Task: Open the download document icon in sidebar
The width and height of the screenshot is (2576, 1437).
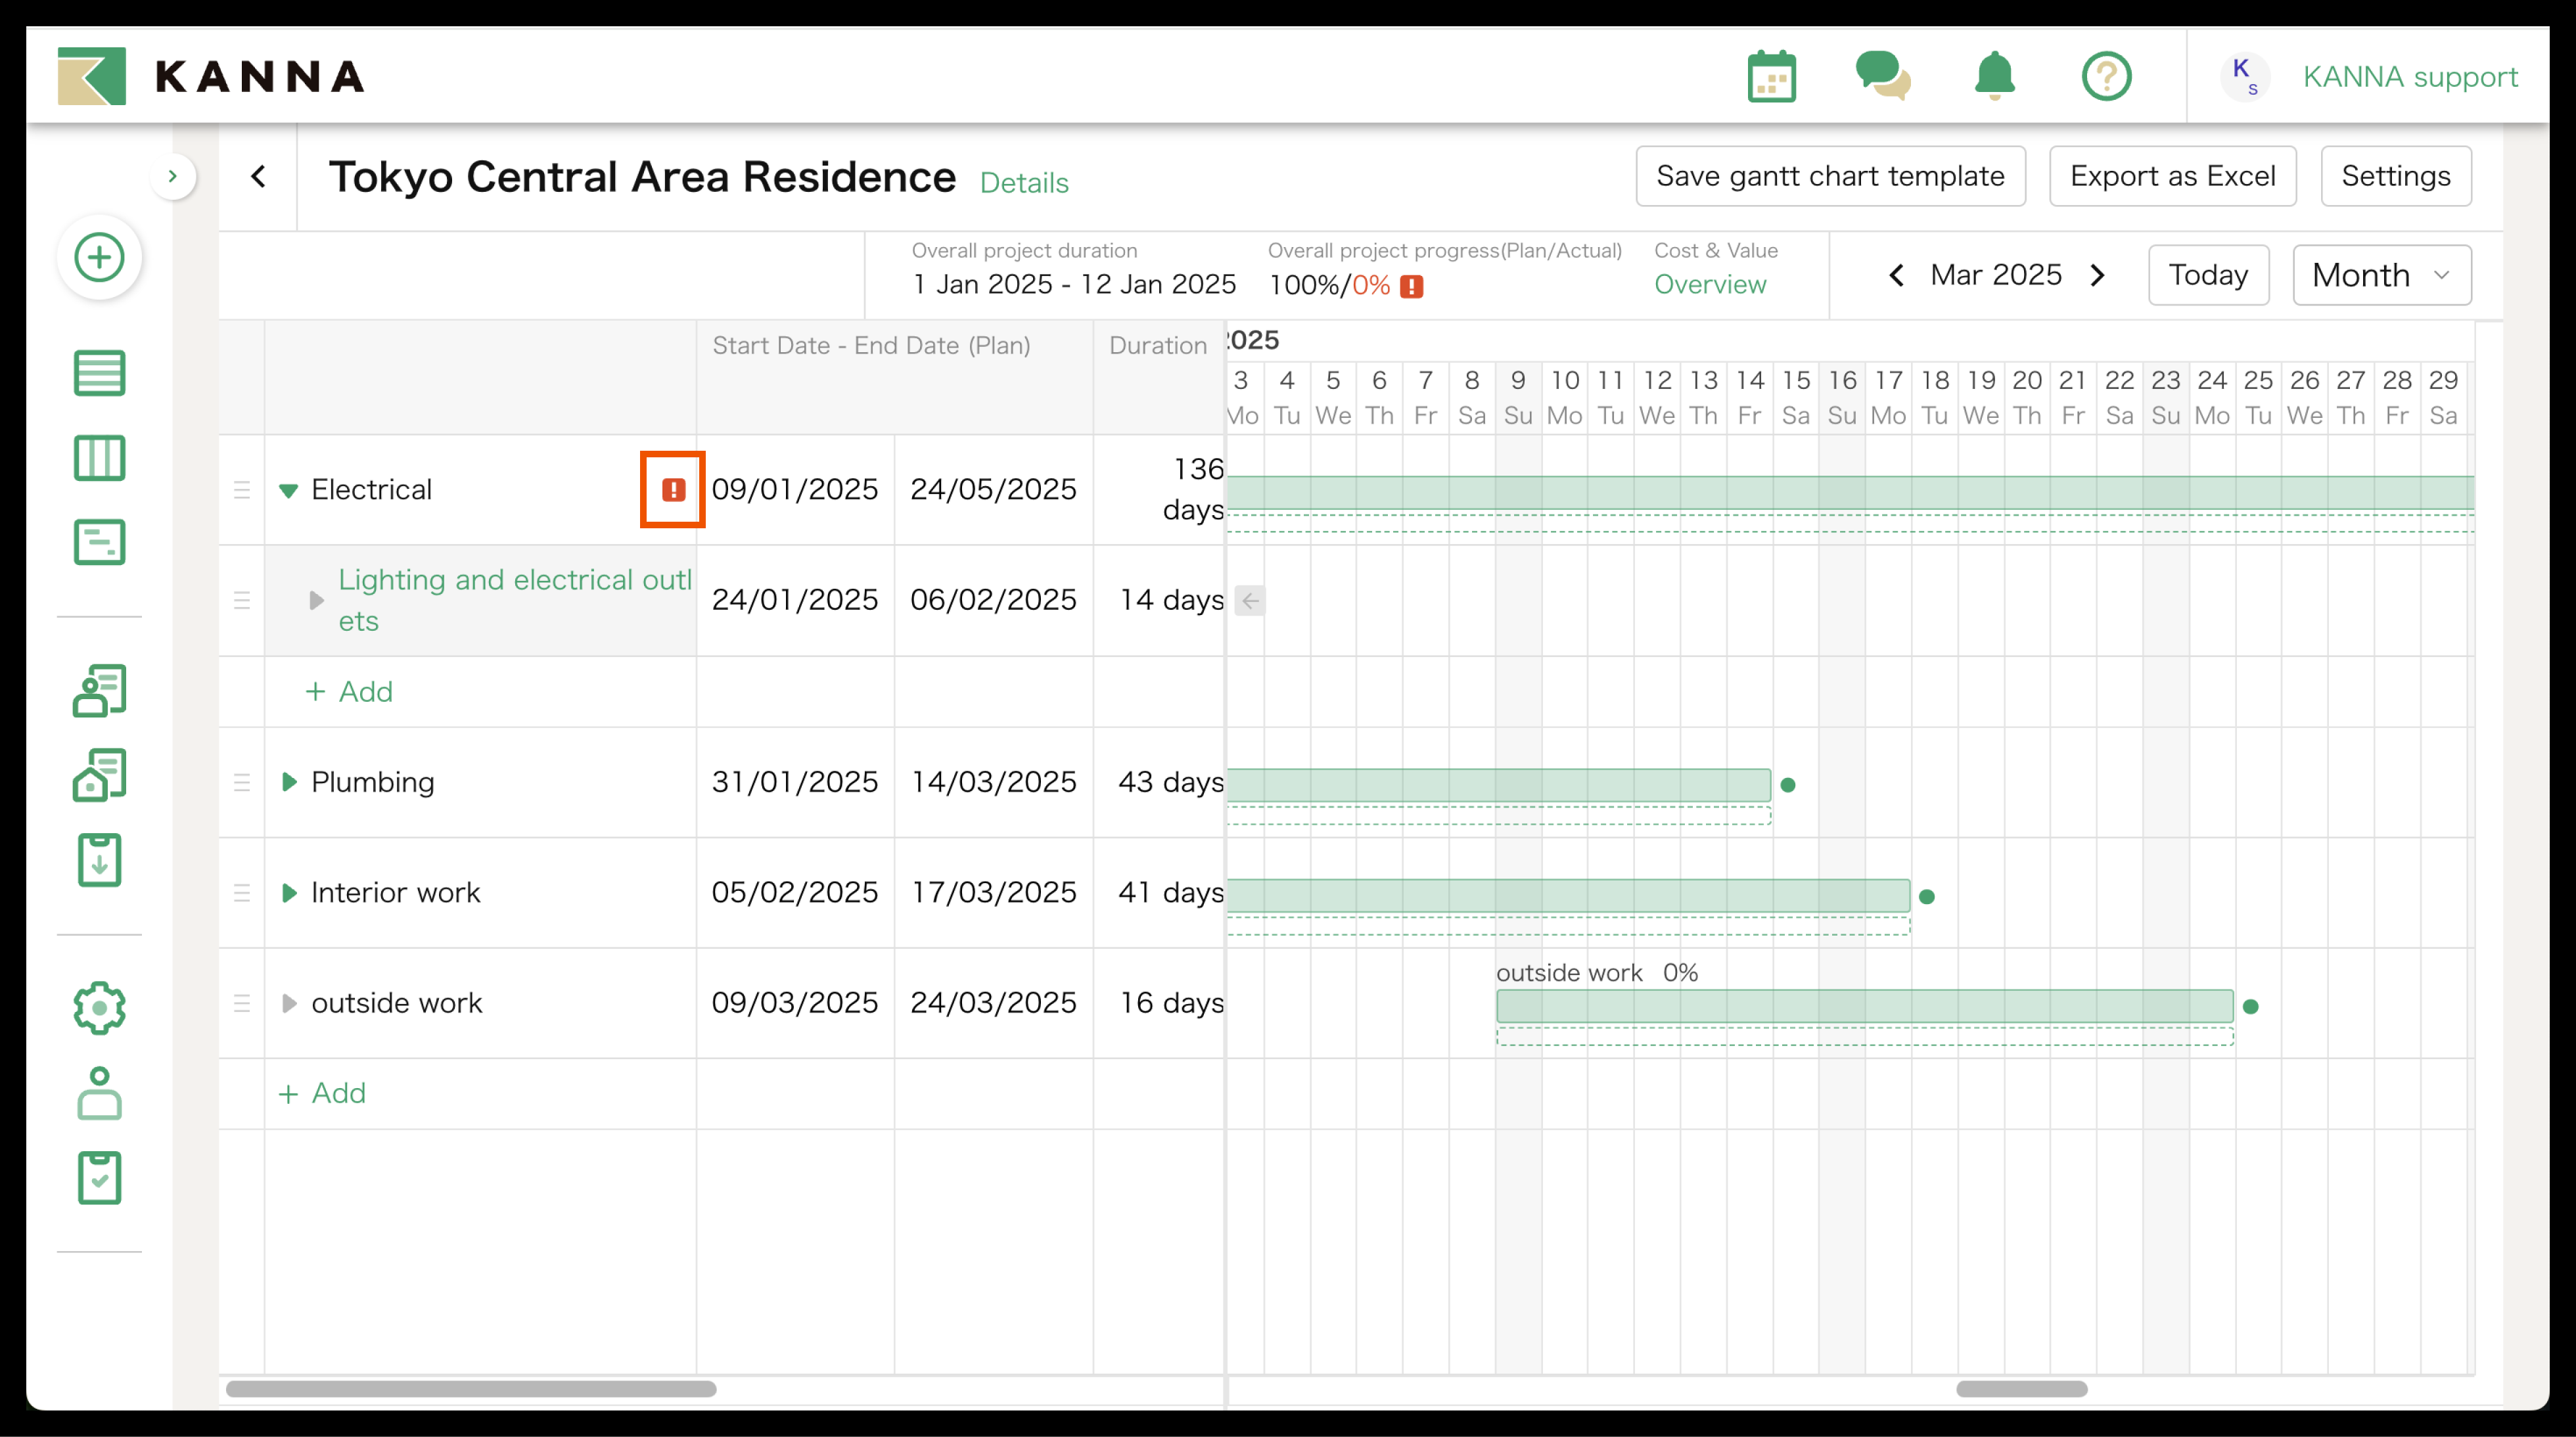Action: 99,860
